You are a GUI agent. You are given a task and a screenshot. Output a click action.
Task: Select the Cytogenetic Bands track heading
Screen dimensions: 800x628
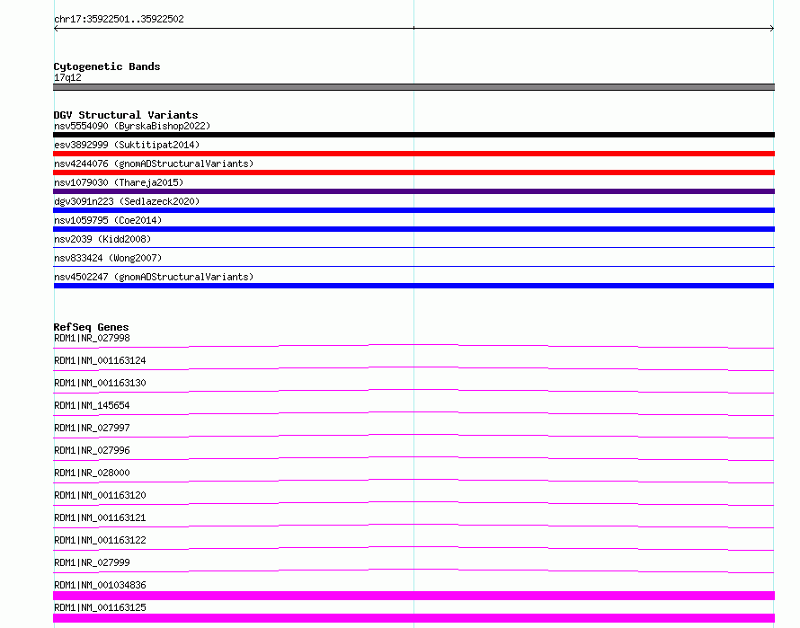coord(107,66)
